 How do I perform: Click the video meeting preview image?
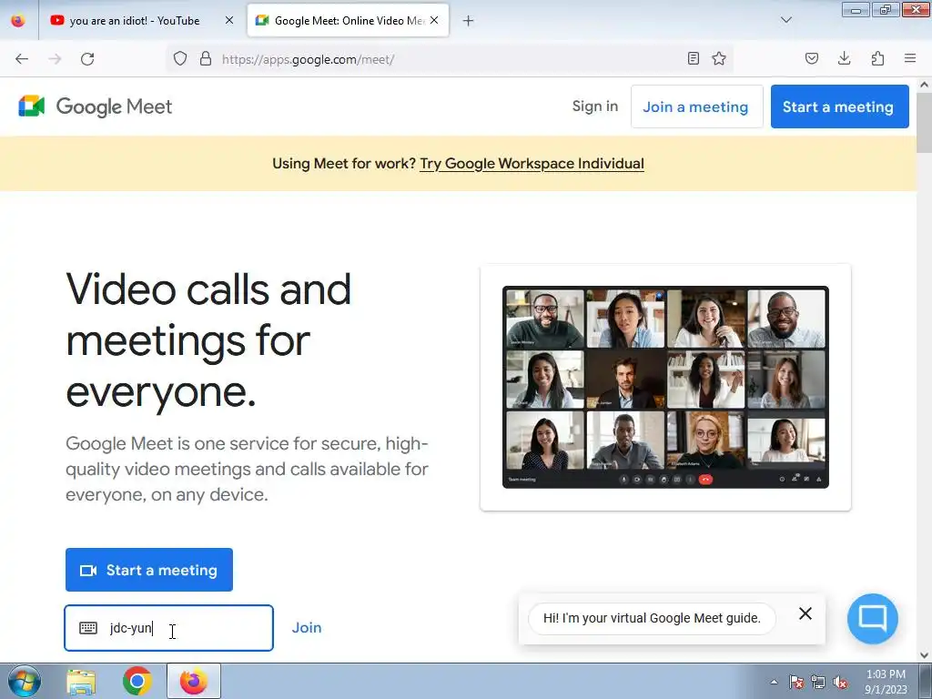pyautogui.click(x=665, y=387)
